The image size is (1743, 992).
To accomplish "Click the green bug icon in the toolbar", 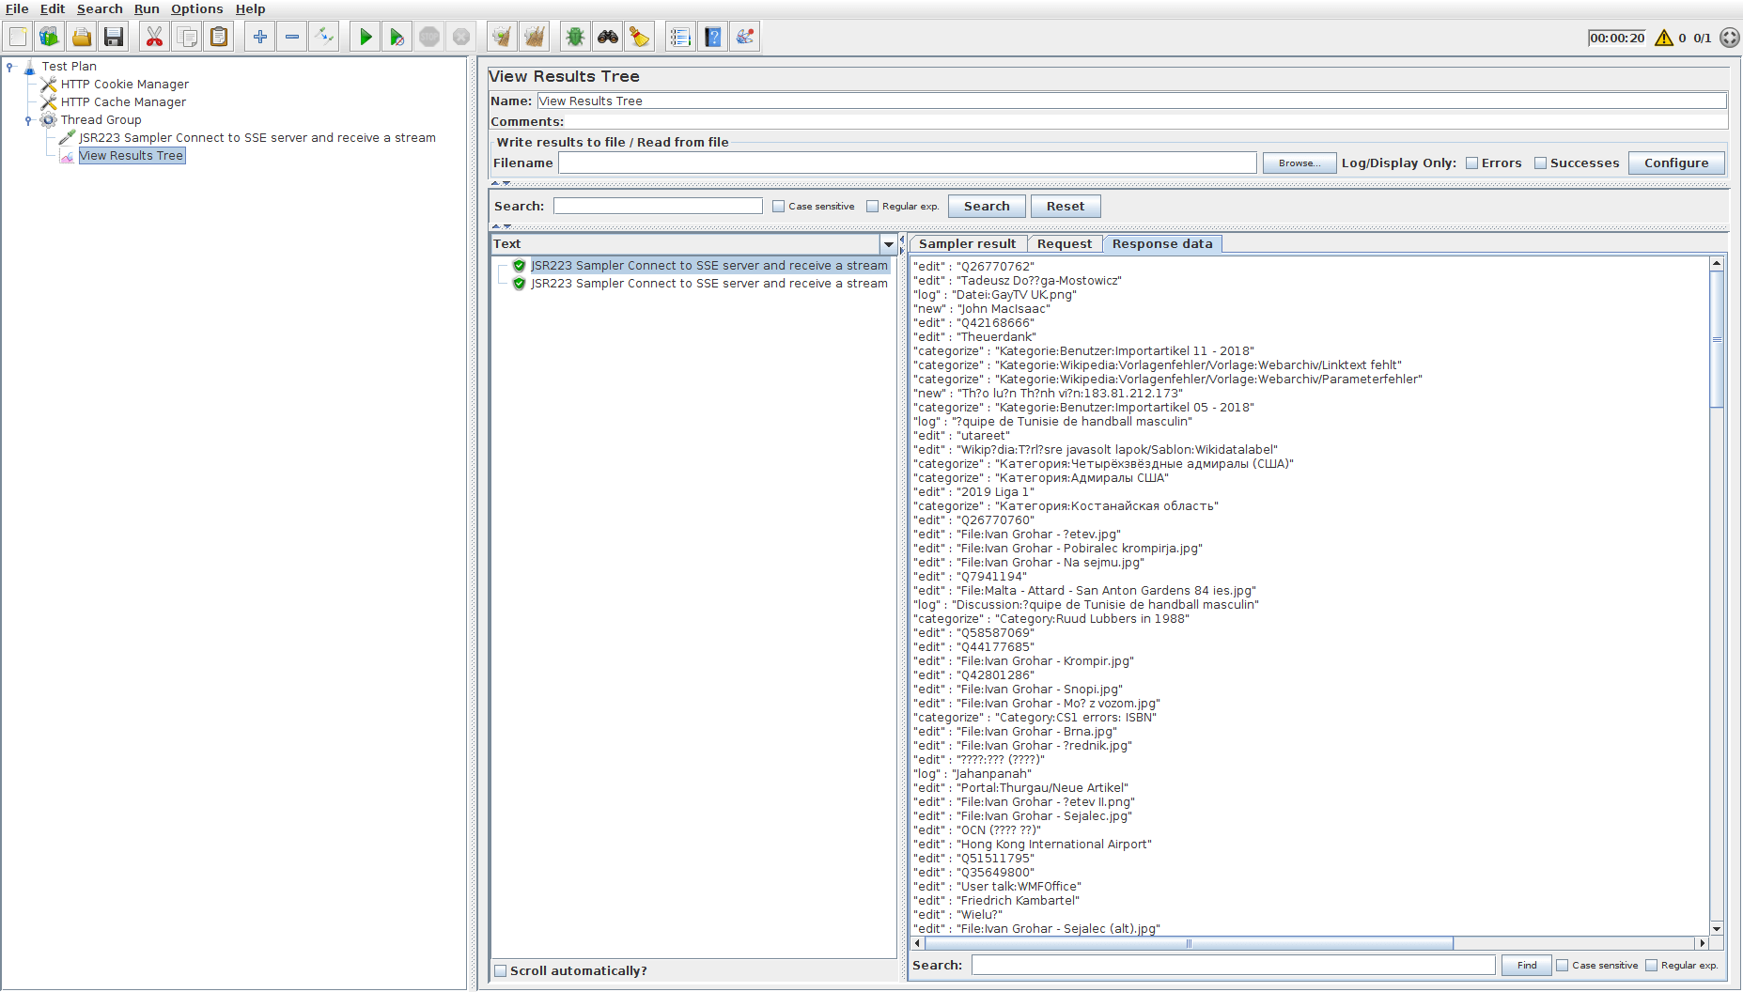I will click(575, 37).
